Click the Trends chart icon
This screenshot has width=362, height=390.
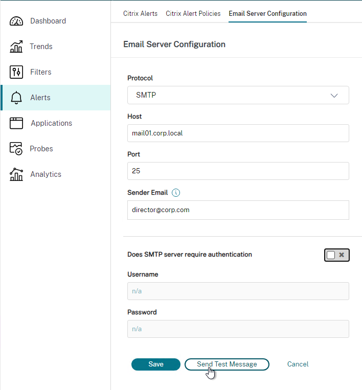click(x=16, y=47)
